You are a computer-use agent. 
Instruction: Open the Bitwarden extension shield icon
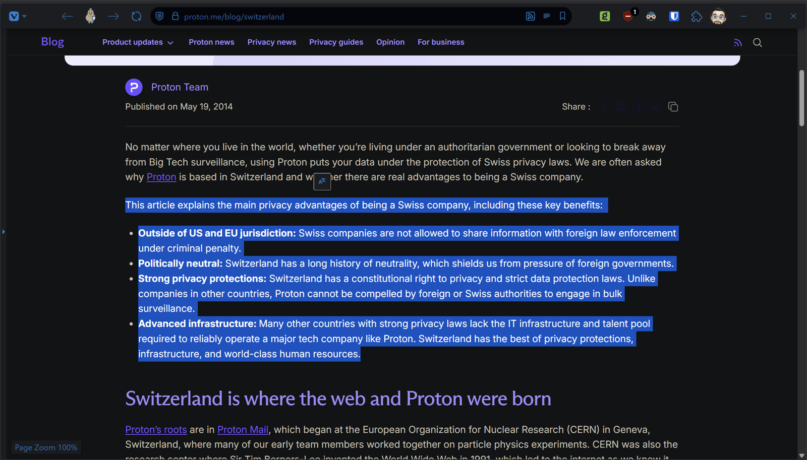(x=674, y=17)
